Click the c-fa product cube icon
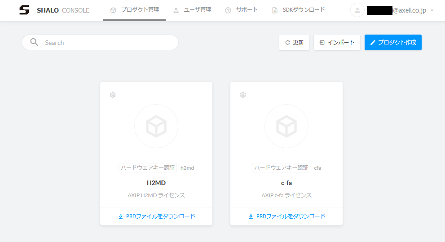Screen dimensions: 445x242 click(286, 126)
